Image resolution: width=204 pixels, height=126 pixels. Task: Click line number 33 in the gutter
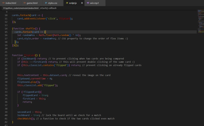[x=6, y=92]
